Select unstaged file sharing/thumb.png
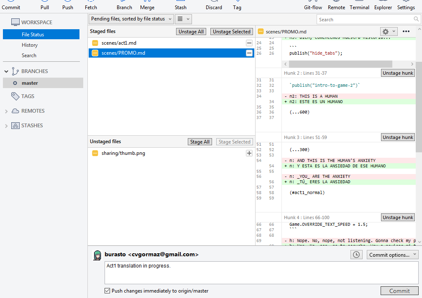The height and width of the screenshot is (298, 422). (x=171, y=153)
